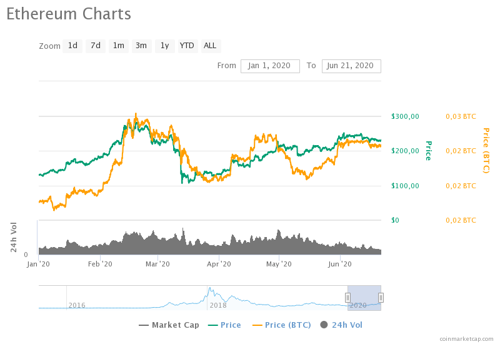Click the 2016 label in navigator

[x=77, y=305]
